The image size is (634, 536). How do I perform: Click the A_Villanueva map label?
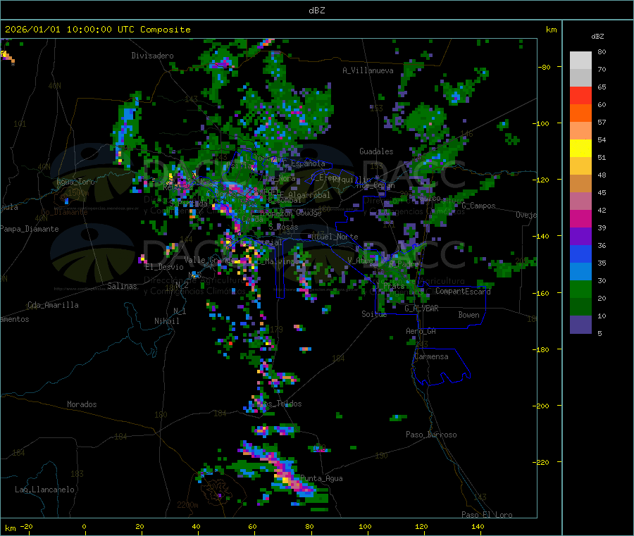[368, 70]
